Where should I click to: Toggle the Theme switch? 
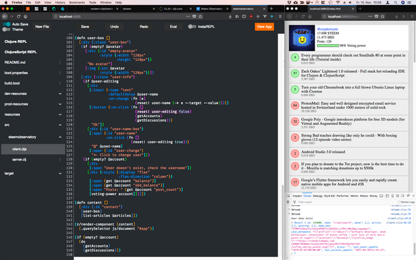click(6, 29)
